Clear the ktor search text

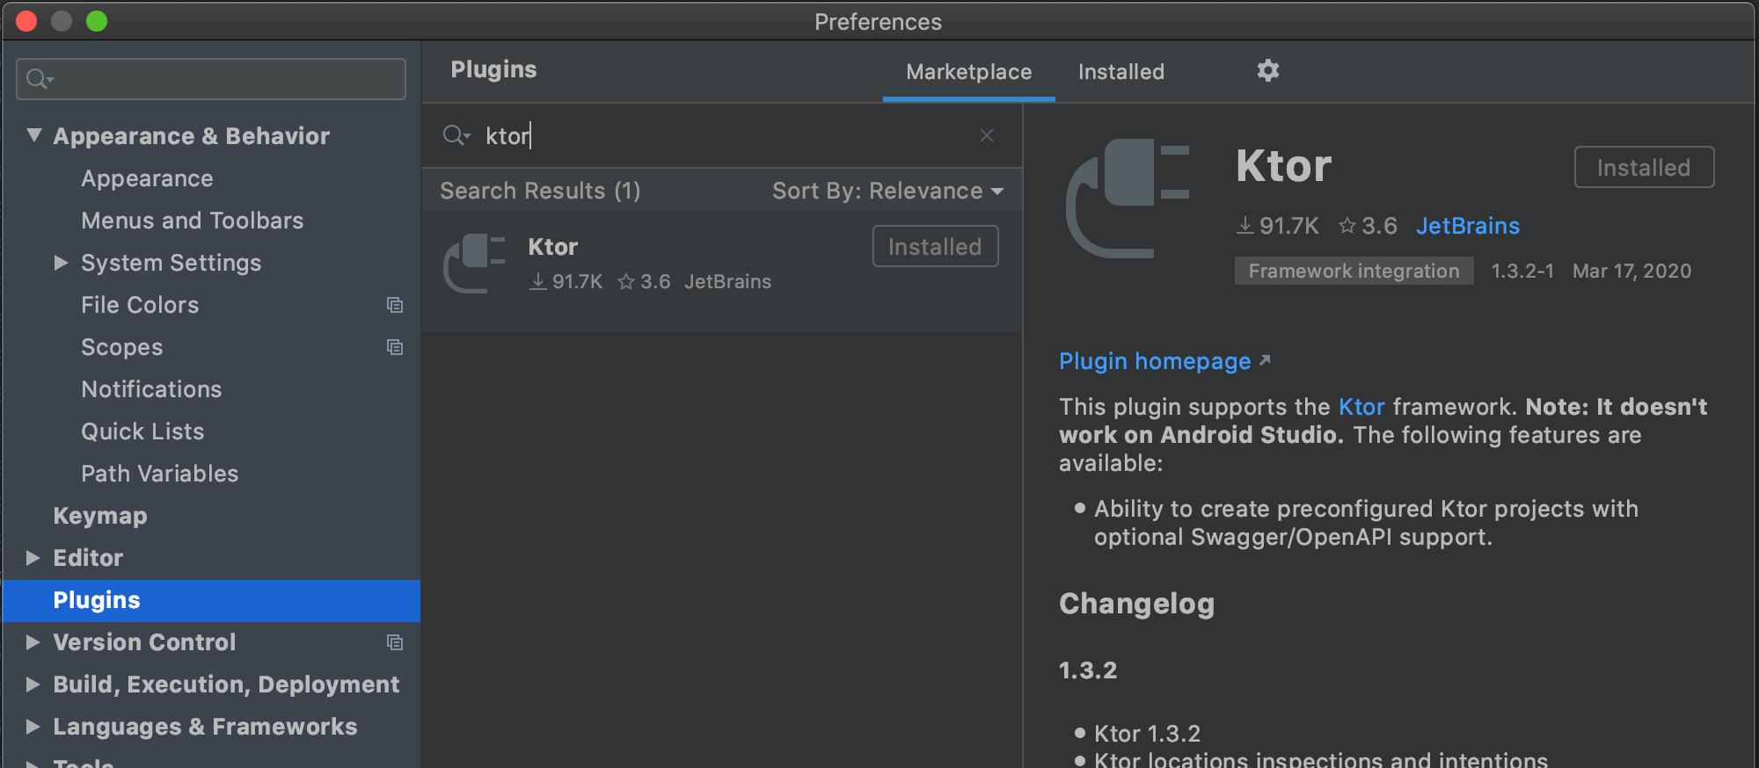[987, 135]
